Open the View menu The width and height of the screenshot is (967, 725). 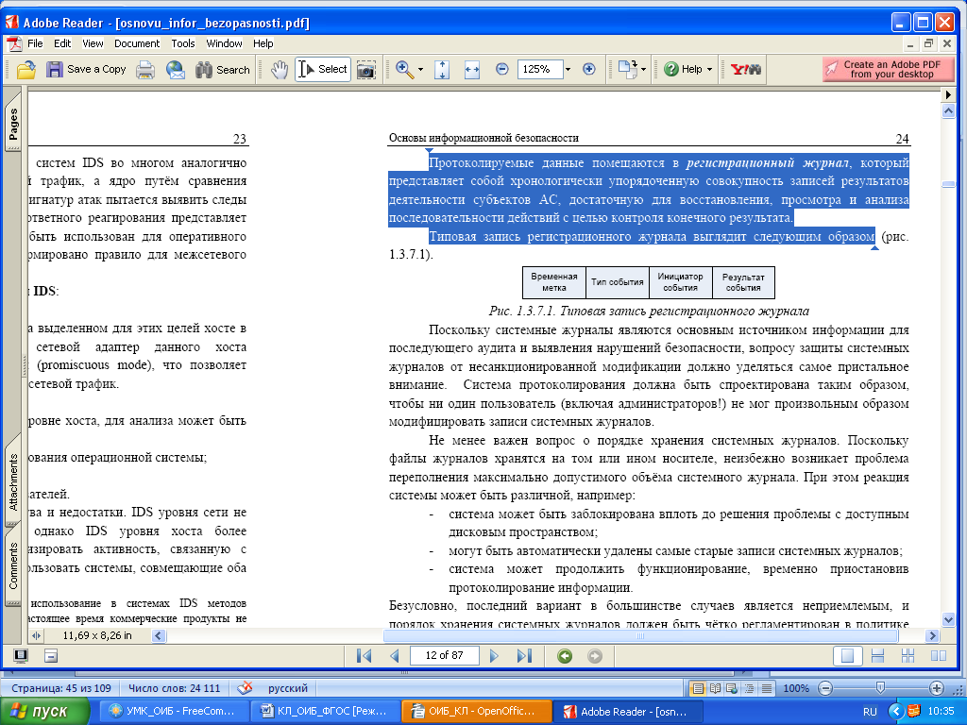pos(93,43)
